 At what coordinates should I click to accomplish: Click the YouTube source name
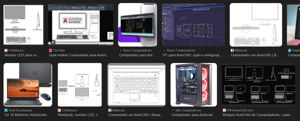59,50
